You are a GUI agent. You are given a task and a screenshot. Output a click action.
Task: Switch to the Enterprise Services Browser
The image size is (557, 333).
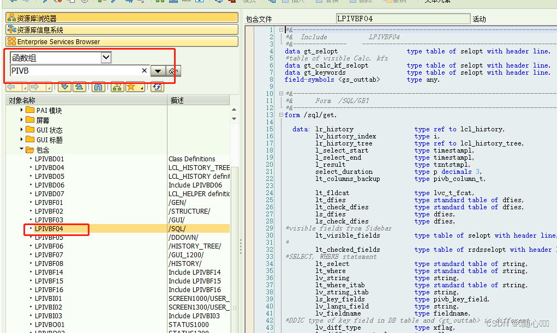(65, 41)
